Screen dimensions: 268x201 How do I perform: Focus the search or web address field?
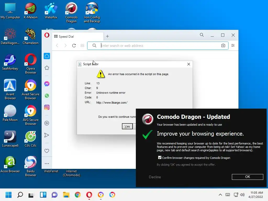(158, 46)
